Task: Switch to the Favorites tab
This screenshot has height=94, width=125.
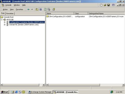Action: point(10,14)
